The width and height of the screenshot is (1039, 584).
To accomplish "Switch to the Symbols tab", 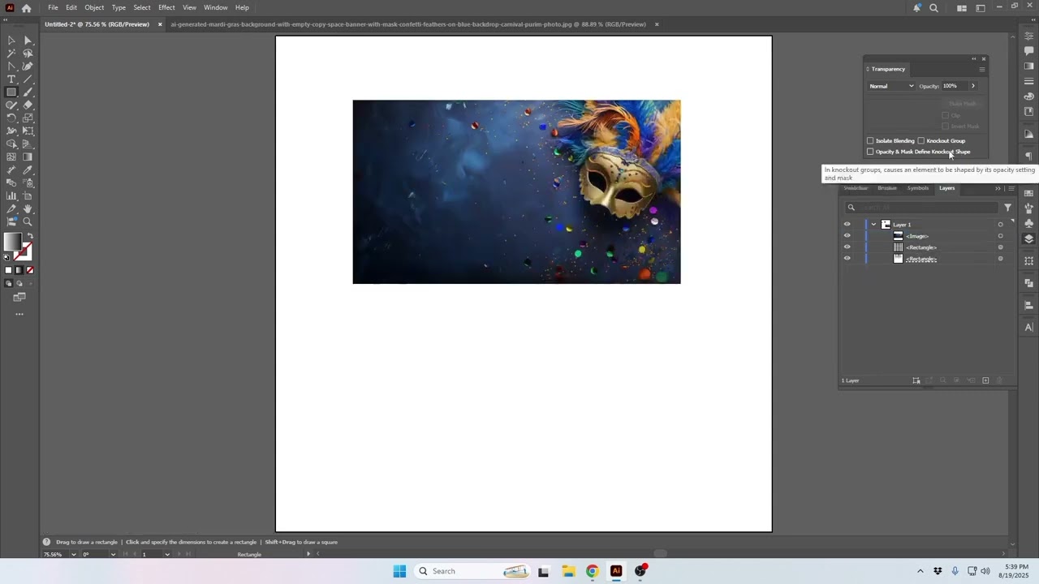I will coord(918,188).
